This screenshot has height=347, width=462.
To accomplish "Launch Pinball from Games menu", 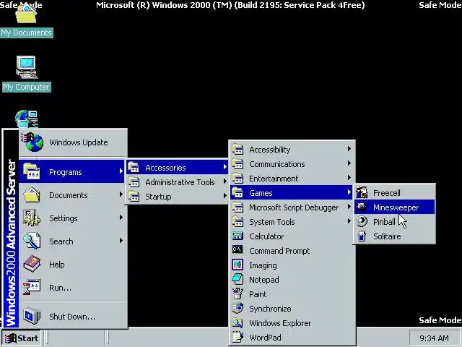I will click(394, 222).
